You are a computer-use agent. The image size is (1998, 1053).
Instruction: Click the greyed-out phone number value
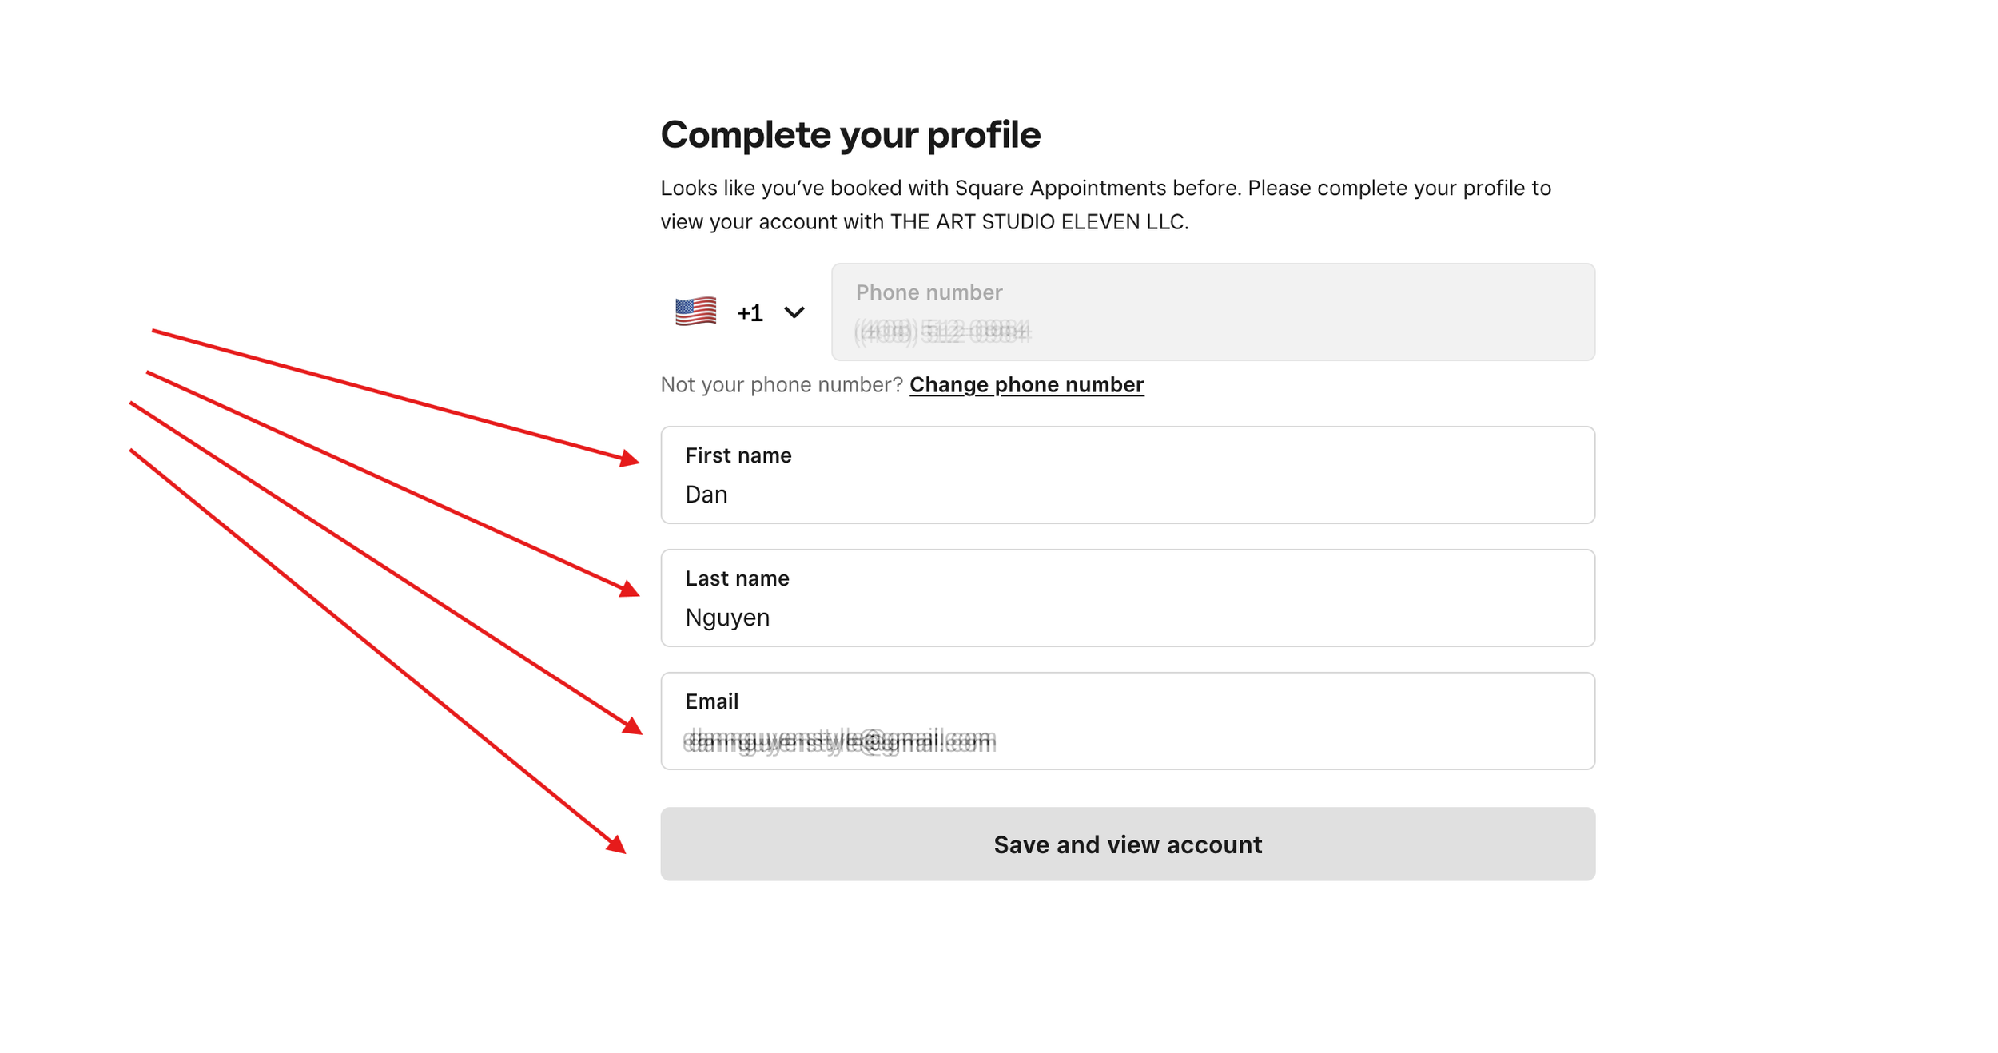pyautogui.click(x=942, y=331)
